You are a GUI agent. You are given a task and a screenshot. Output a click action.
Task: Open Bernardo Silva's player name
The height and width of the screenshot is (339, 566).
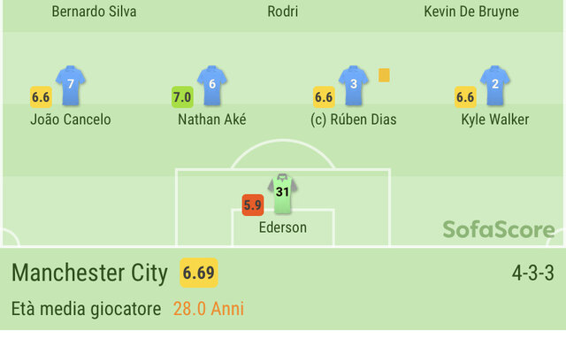[x=95, y=12]
